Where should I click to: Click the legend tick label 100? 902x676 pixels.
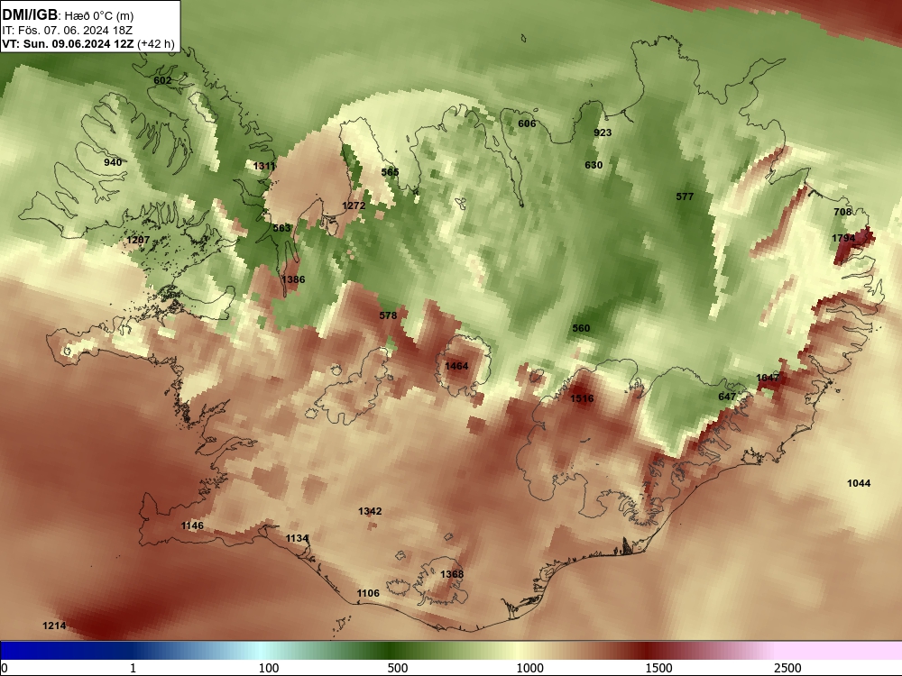click(269, 668)
